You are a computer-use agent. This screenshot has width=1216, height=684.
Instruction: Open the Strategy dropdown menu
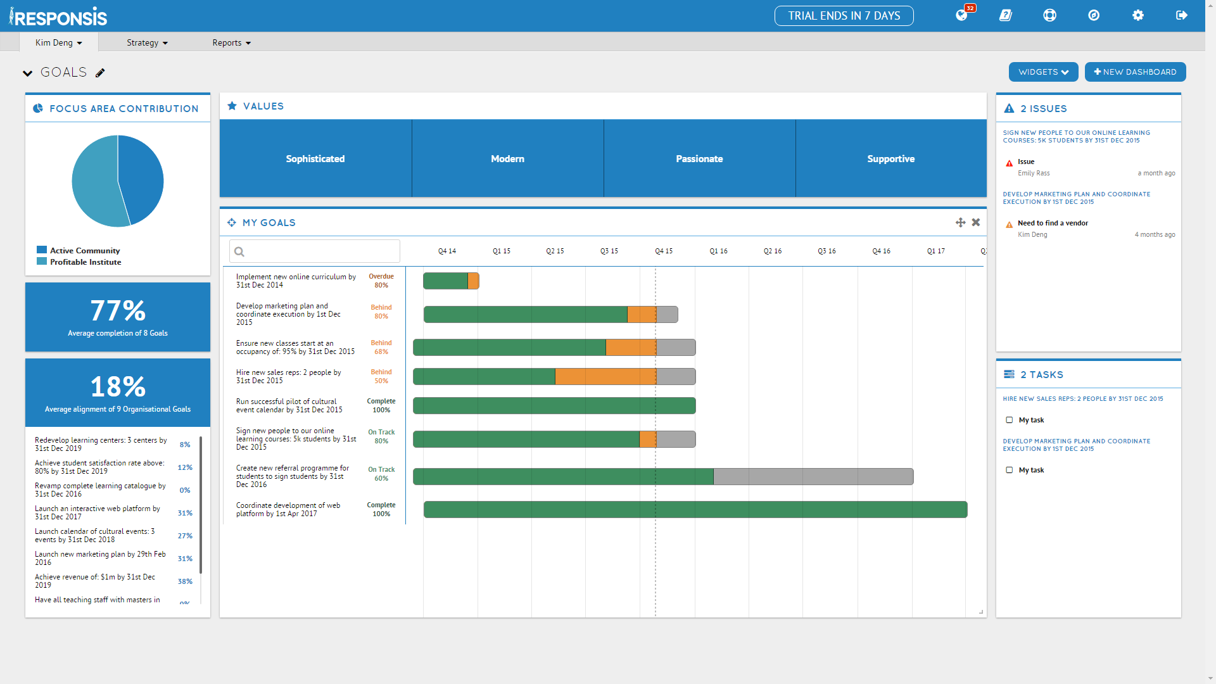point(144,42)
